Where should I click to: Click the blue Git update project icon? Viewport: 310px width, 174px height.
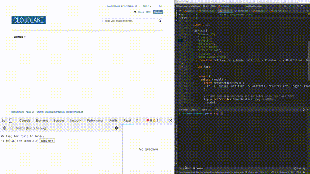coord(289,6)
